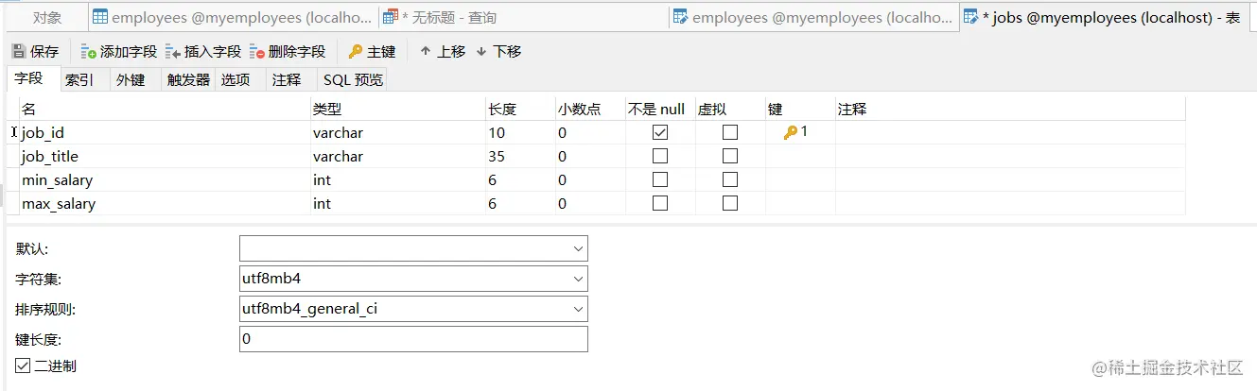The image size is (1257, 391).
Task: Enable not null for job_title
Action: [x=660, y=157]
